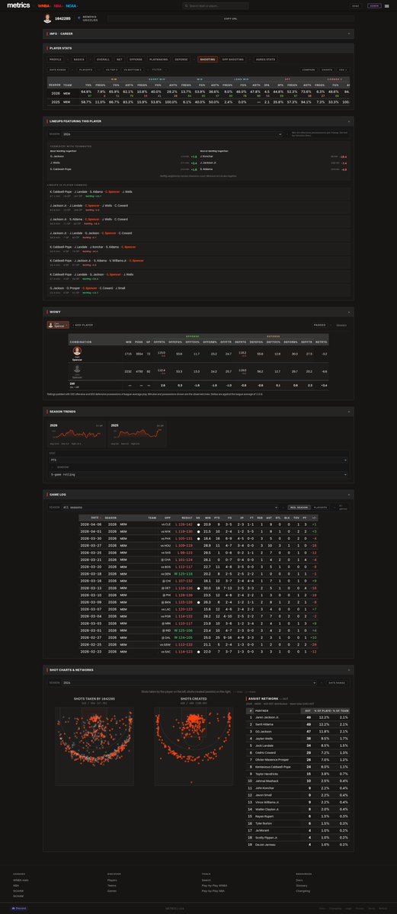Toggle the Vs Bottom 5 filter
This screenshot has height=914, width=397.
[x=133, y=69]
